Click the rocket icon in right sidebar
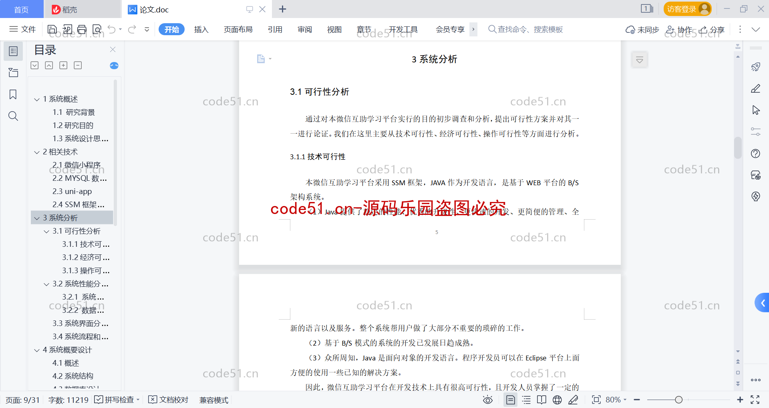 pyautogui.click(x=756, y=67)
